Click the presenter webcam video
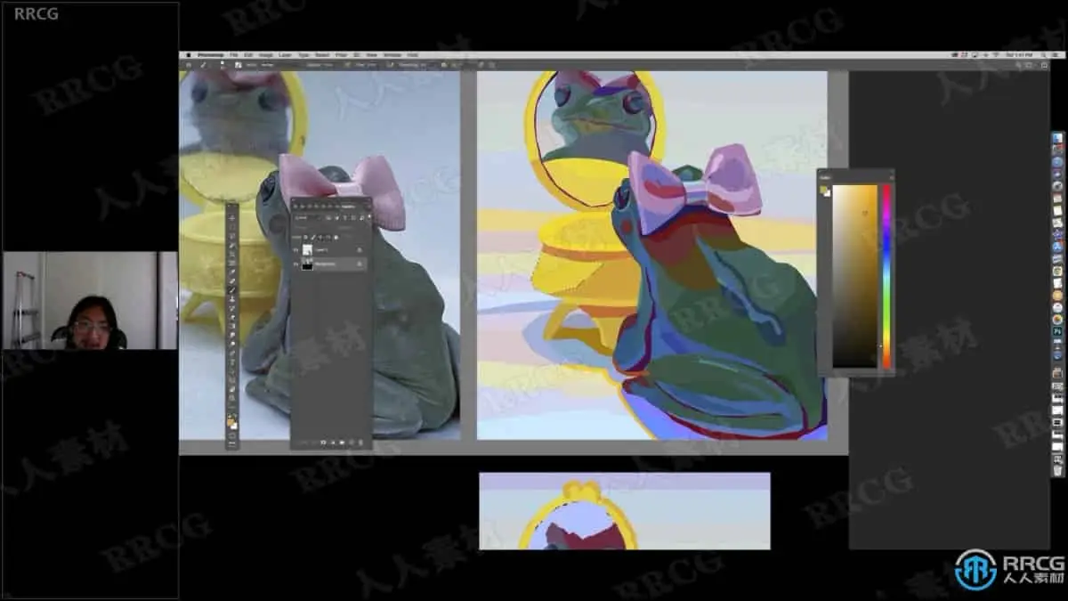This screenshot has height=601, width=1068. coord(90,300)
